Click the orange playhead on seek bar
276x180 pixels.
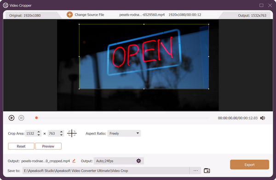pos(36,118)
